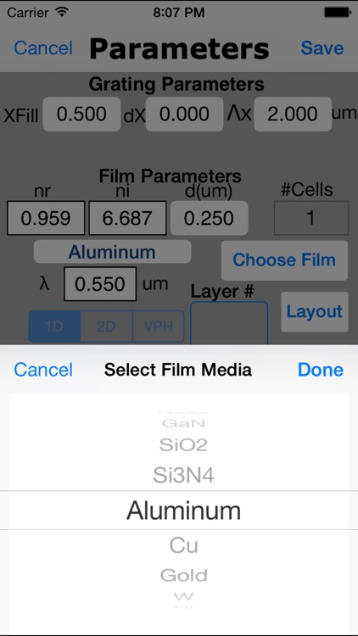Open the Layout view
The width and height of the screenshot is (358, 636).
(315, 311)
